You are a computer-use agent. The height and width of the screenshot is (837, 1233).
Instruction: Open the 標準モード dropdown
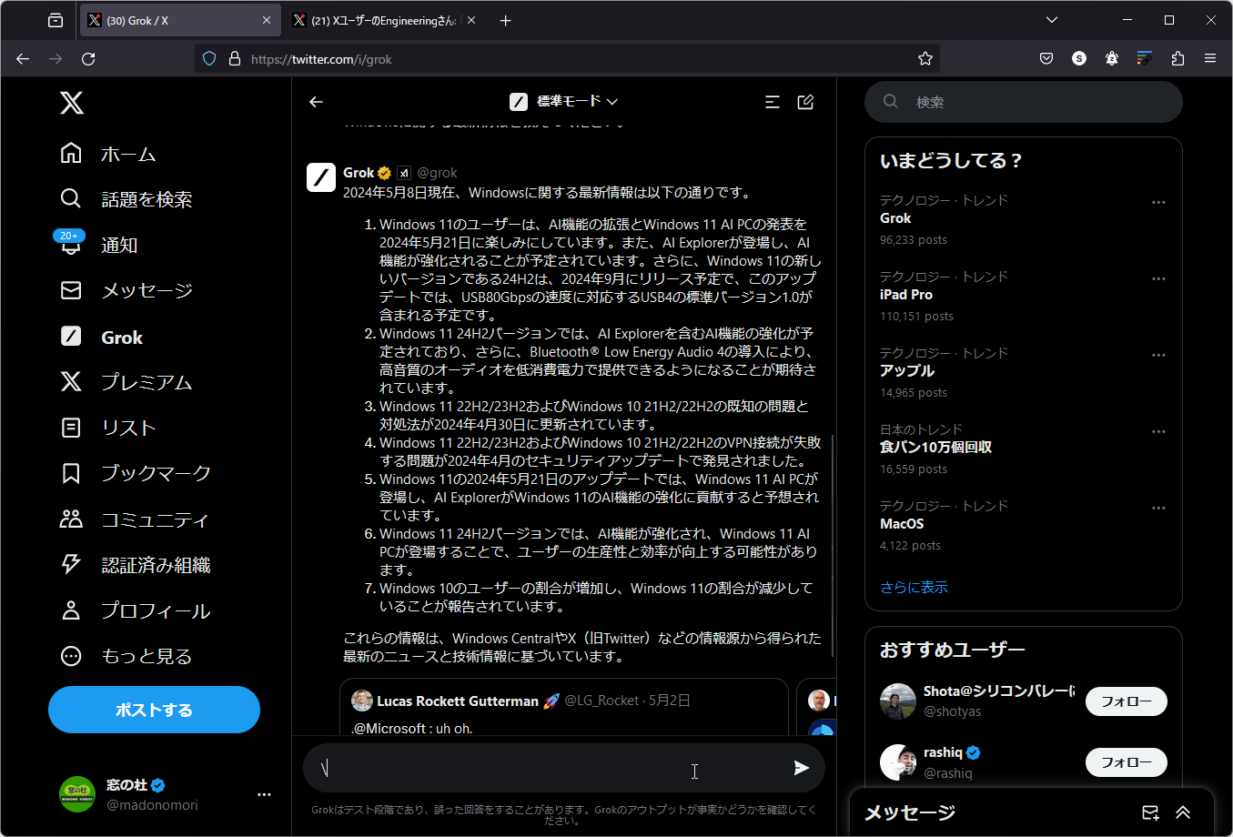564,102
